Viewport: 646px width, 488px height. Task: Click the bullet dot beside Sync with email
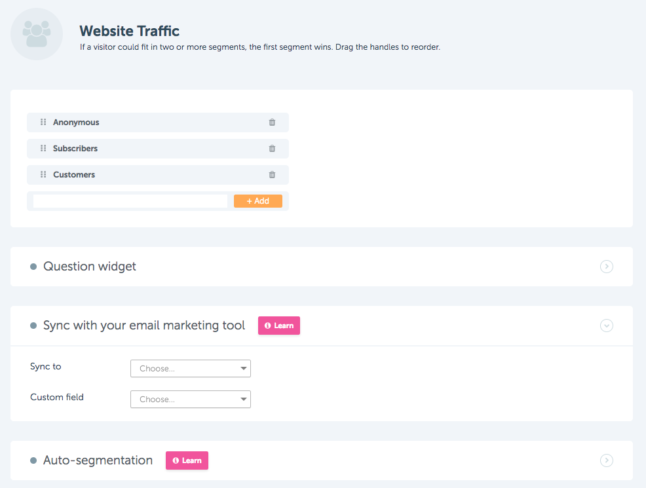pos(33,326)
